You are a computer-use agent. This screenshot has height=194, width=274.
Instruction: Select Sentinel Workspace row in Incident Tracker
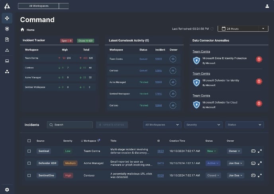(59, 87)
